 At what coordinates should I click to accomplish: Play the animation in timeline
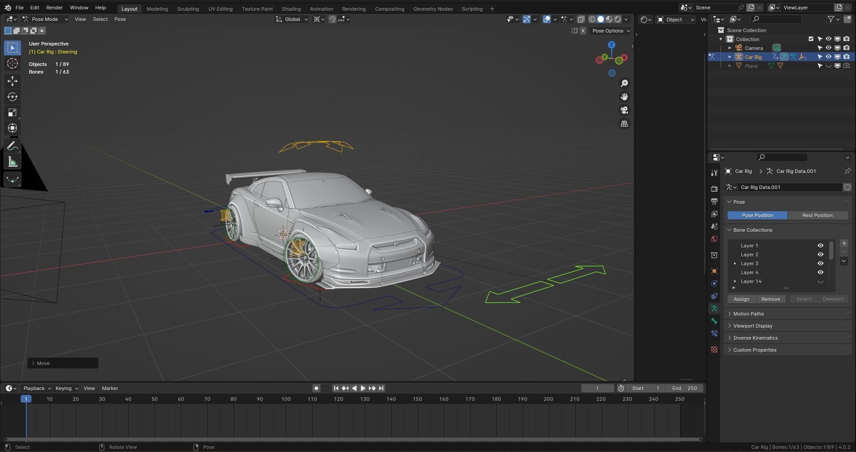coord(363,388)
